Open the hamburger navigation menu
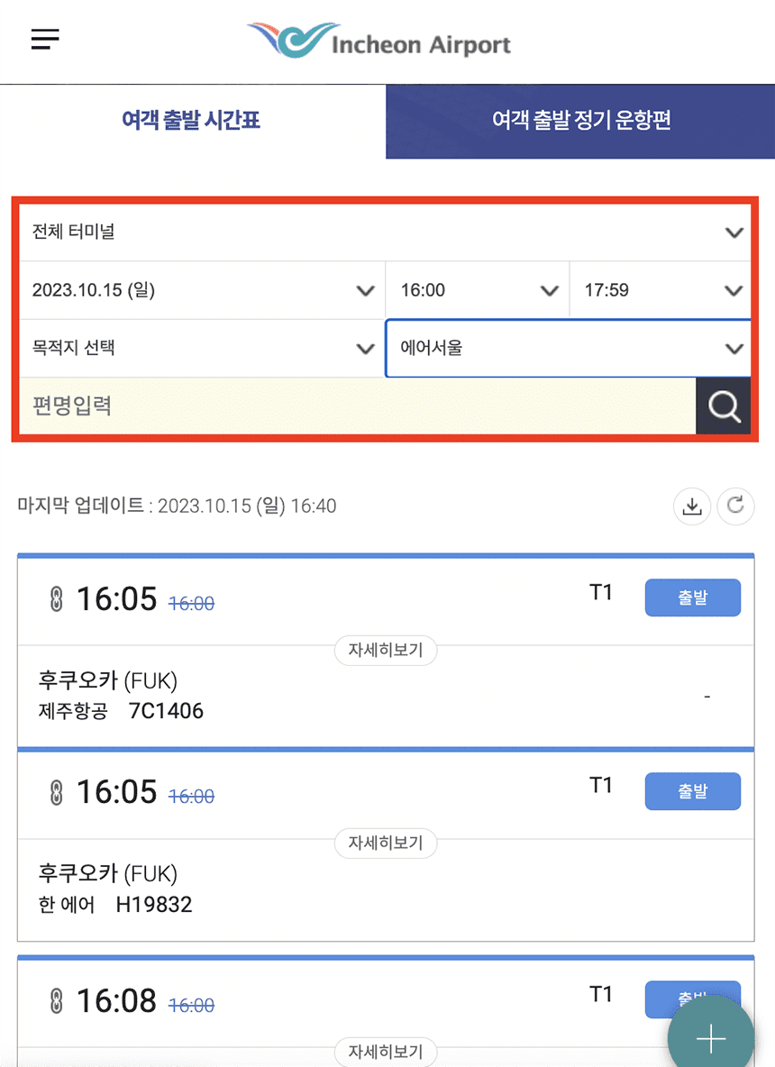The width and height of the screenshot is (775, 1067). [x=43, y=40]
